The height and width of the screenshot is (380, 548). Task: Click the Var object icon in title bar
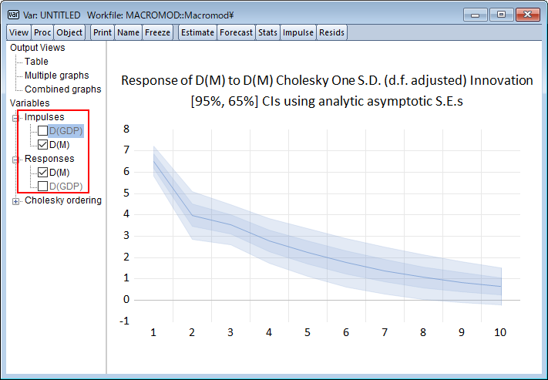point(13,15)
